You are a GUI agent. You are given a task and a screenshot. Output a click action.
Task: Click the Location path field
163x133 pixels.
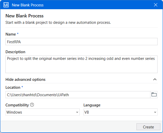pyautogui.click(x=78, y=95)
